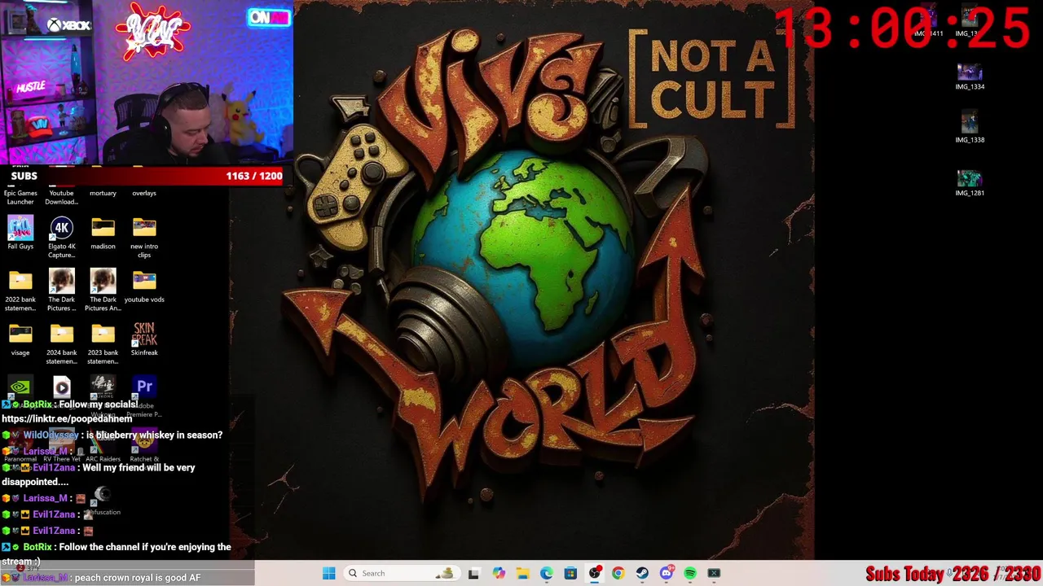The image size is (1043, 586).
Task: Open Discord from the taskbar
Action: [x=667, y=573]
